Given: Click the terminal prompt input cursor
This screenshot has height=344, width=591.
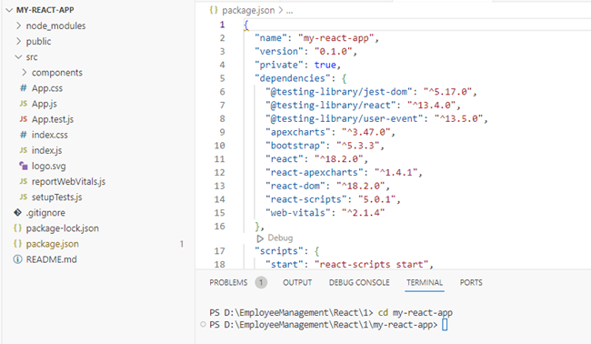Looking at the screenshot, I should pyautogui.click(x=445, y=324).
